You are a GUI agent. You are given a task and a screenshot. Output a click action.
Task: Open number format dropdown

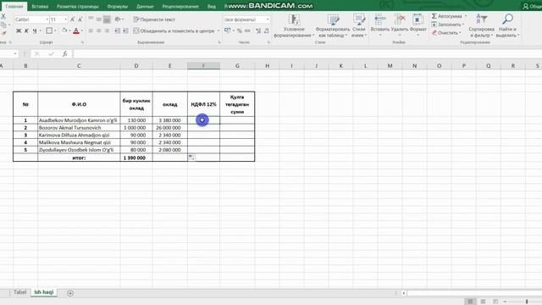click(268, 19)
